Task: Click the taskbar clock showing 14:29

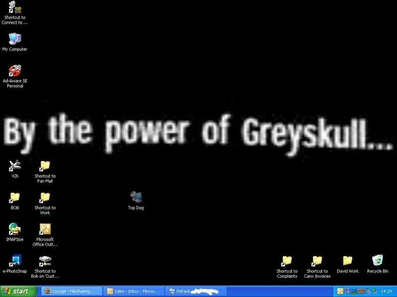Action: 386,292
